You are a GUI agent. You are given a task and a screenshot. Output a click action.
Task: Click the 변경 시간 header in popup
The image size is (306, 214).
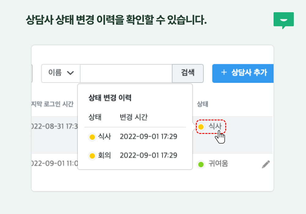pyautogui.click(x=134, y=117)
